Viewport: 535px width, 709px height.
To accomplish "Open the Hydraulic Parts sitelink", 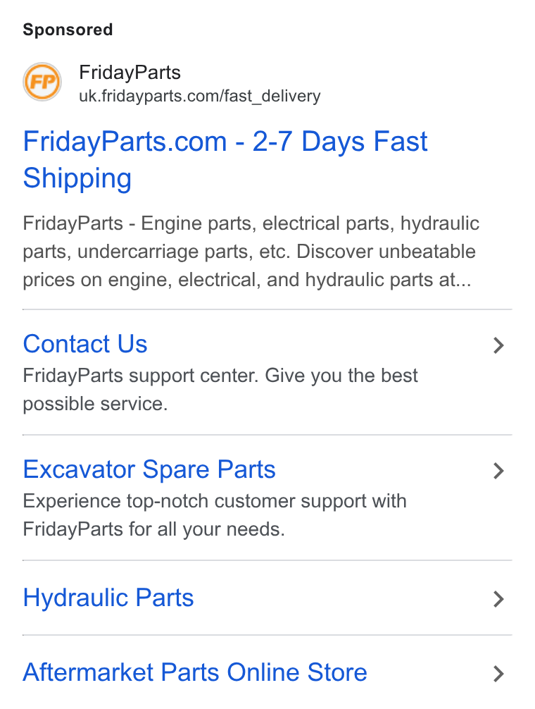I will (x=108, y=598).
